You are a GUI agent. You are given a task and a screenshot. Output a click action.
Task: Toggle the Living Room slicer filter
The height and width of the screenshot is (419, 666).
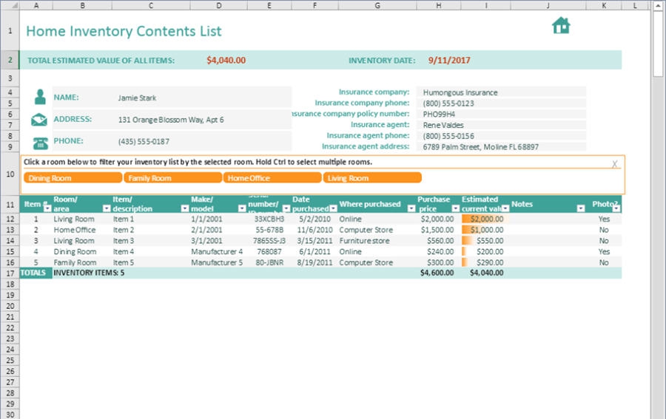click(x=372, y=178)
